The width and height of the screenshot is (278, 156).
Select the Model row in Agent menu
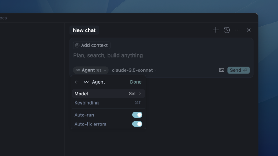pos(100,94)
